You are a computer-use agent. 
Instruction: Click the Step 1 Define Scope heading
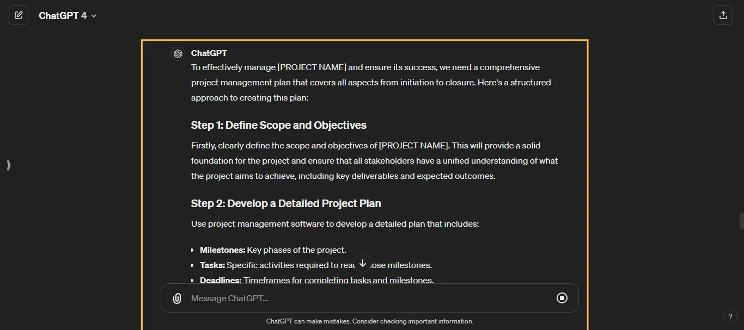tap(278, 125)
